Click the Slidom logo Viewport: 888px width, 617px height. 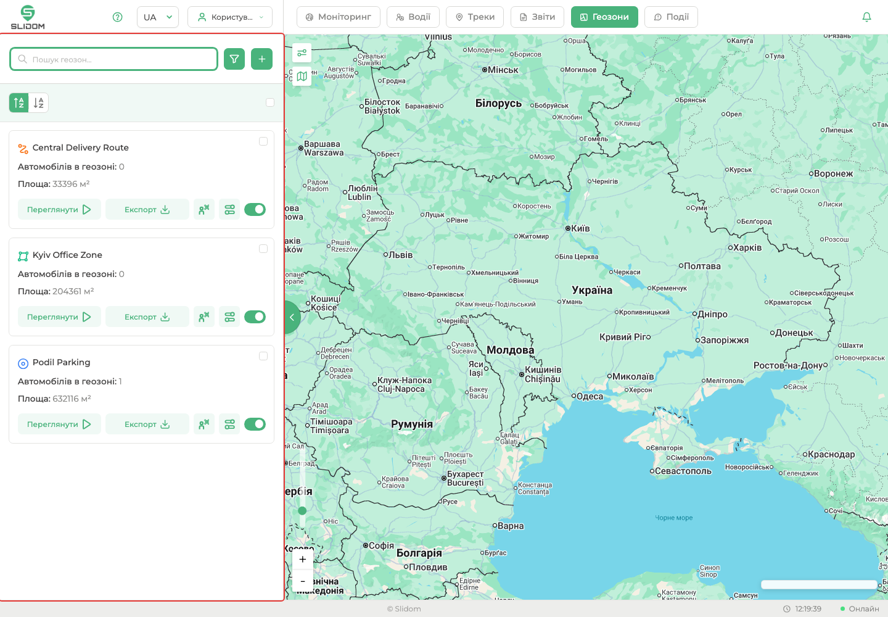click(28, 17)
